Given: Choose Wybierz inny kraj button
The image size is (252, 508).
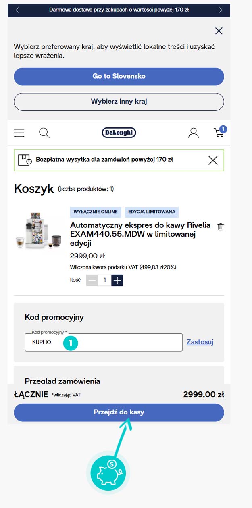Looking at the screenshot, I should click(119, 102).
